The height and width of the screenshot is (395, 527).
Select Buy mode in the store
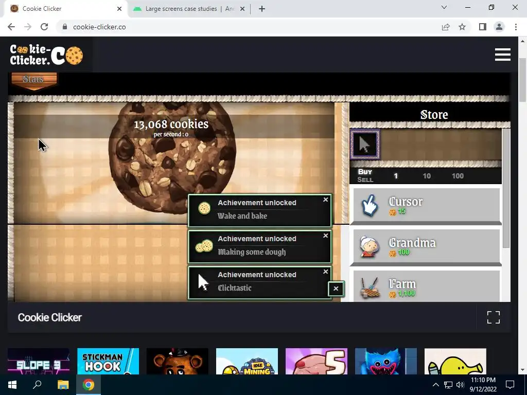(x=365, y=172)
